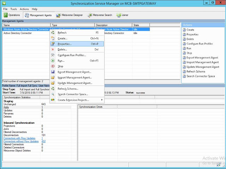Click the Status success text
The width and height of the screenshot is (226, 169).
(x=141, y=93)
